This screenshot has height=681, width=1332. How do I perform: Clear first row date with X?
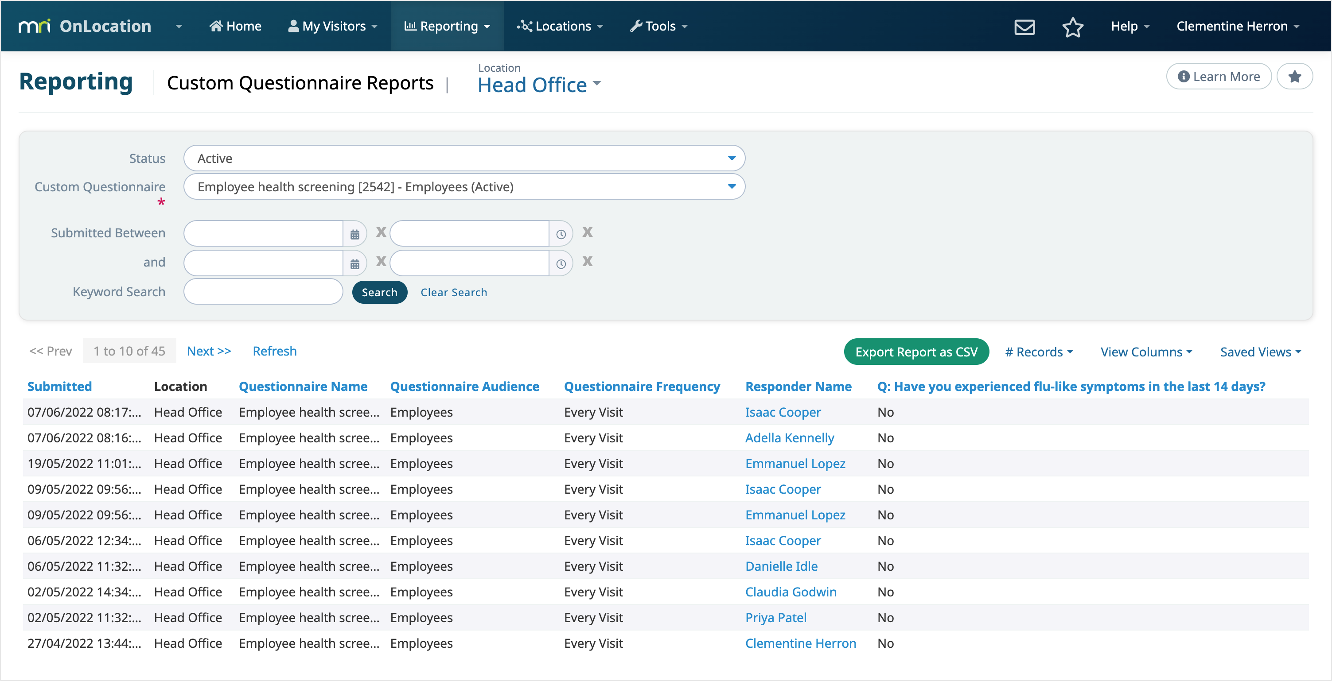(381, 232)
